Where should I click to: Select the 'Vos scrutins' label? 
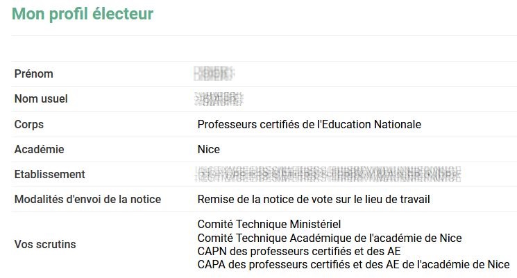pyautogui.click(x=45, y=245)
